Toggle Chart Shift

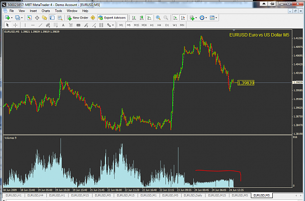pos(183,18)
